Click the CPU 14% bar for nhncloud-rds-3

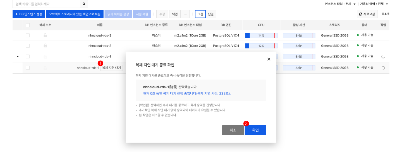pos(261,35)
